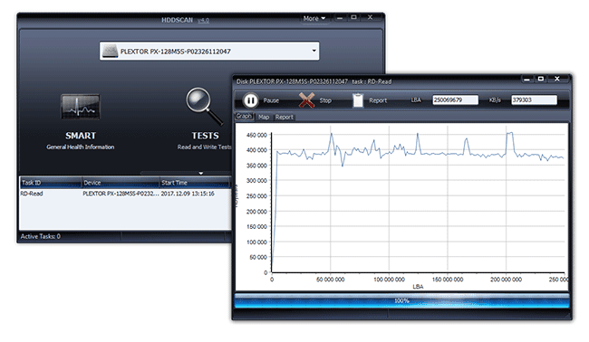The height and width of the screenshot is (342, 589).
Task: Click the 2017.12.09 13:15:16 start time cell
Action: pyautogui.click(x=188, y=194)
